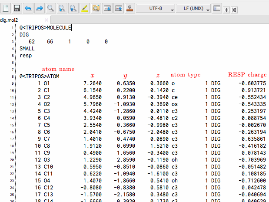Screen dimensions: 269x202
Task: Click the atom type oh for O3
Action: point(175,160)
